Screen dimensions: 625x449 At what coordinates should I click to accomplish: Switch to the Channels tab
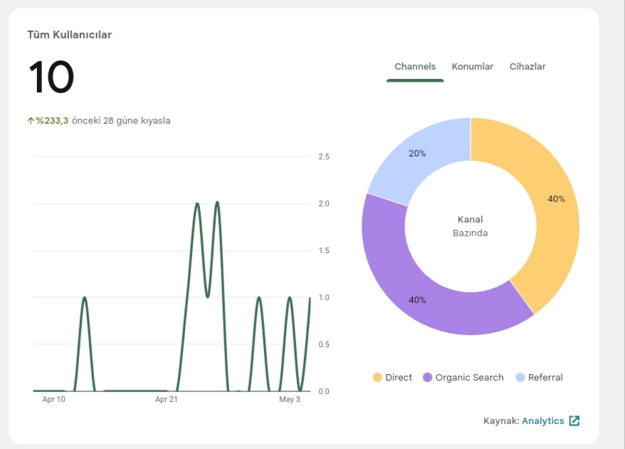tap(415, 67)
